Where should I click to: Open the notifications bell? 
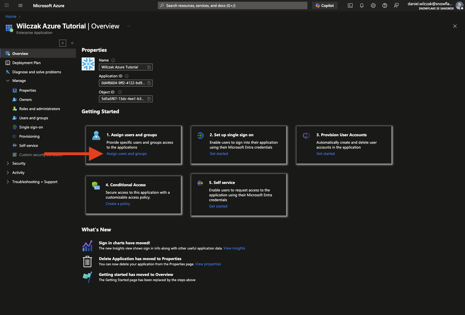click(362, 5)
